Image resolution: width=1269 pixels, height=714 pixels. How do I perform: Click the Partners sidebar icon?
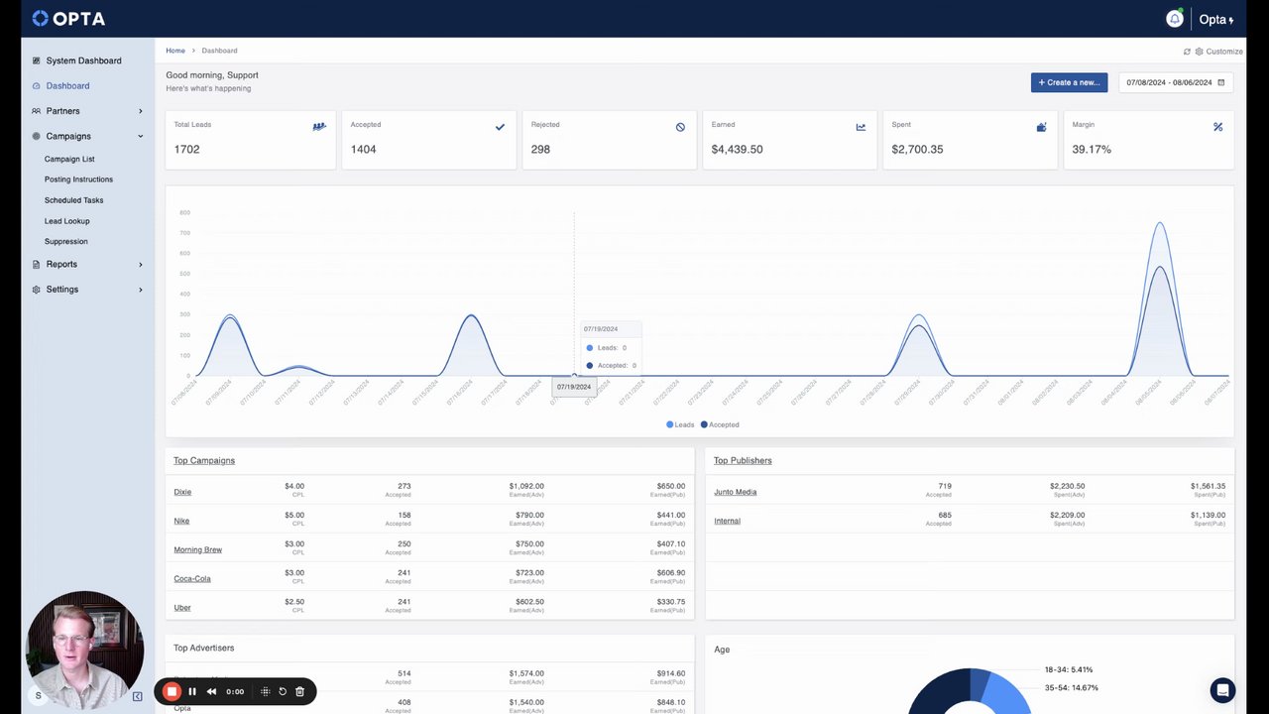click(x=37, y=111)
